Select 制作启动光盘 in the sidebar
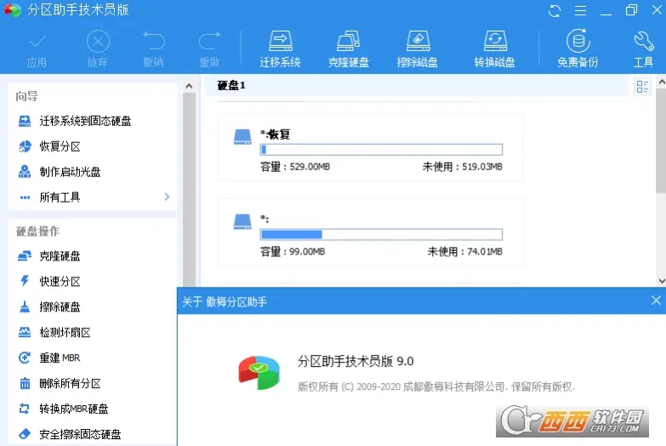 click(x=70, y=172)
